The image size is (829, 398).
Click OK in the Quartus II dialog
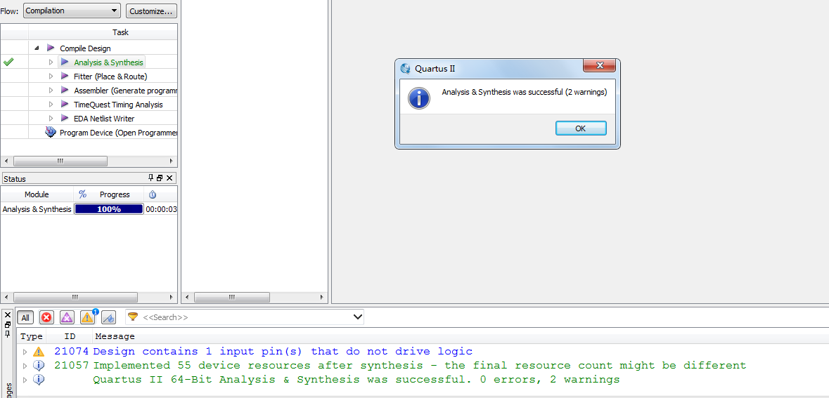(581, 128)
